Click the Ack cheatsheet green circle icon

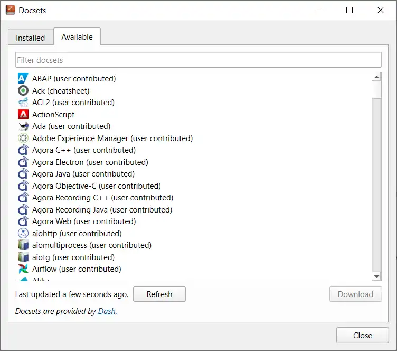23,90
